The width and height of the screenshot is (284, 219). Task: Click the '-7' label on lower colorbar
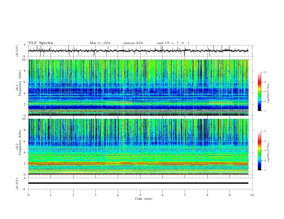(264, 170)
